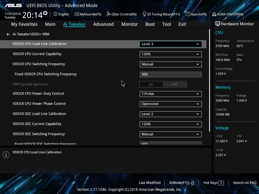Switch to the Main tab

[50, 24]
